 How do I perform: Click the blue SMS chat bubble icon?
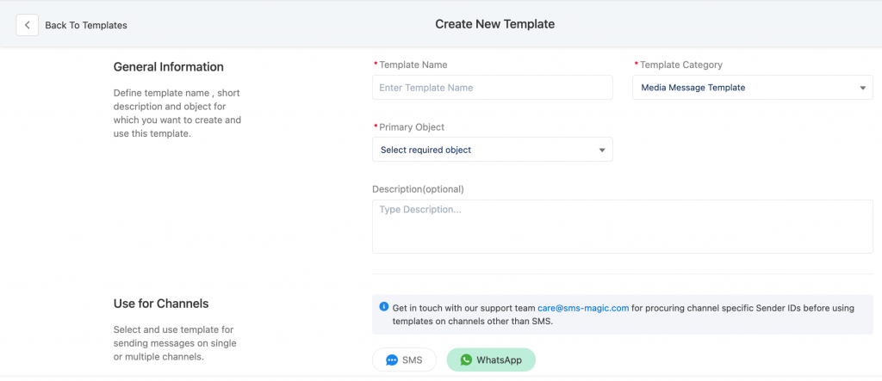click(392, 360)
